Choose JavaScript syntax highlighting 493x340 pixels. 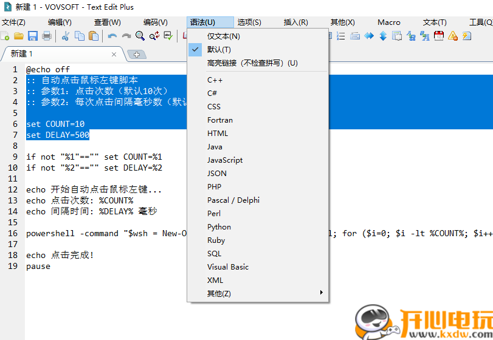[x=258, y=160]
